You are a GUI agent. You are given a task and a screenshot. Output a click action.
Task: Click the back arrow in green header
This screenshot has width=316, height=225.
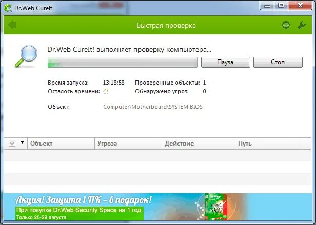(12, 25)
